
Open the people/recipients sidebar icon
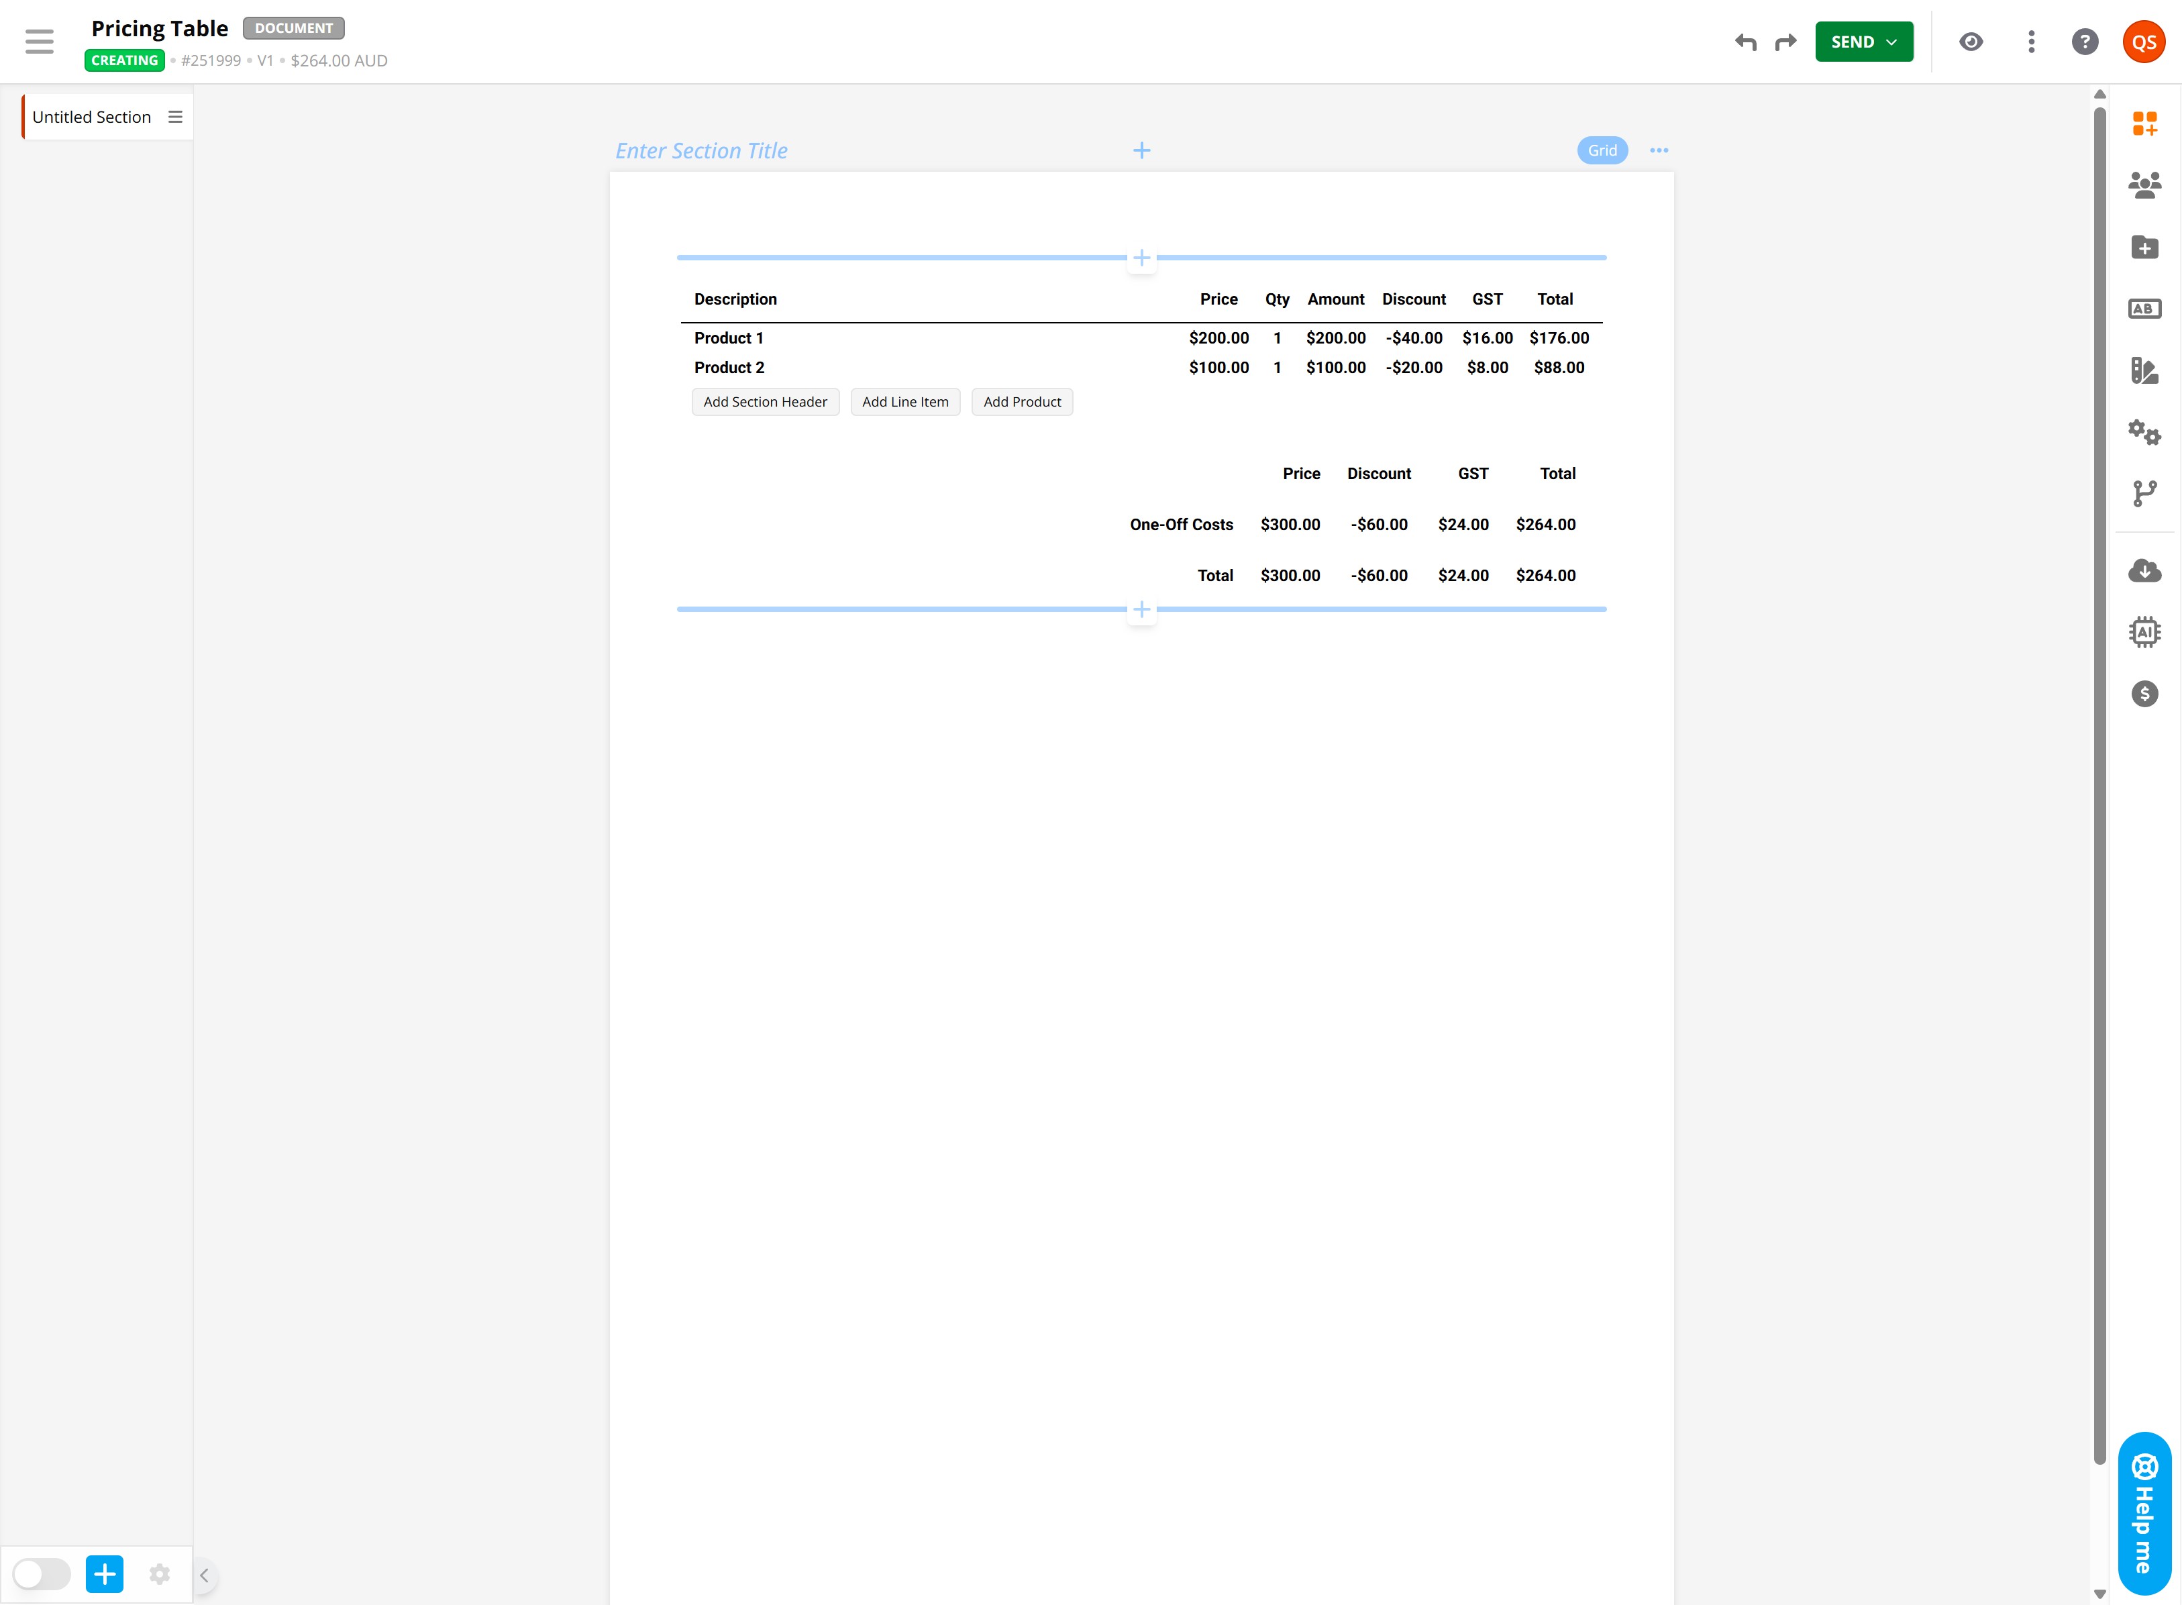[x=2144, y=185]
